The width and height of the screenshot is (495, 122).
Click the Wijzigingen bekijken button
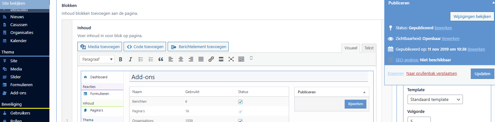point(472,16)
